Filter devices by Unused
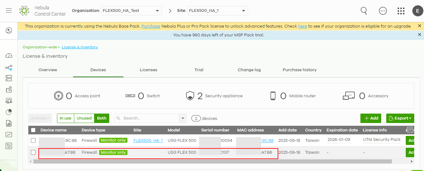The image size is (424, 171). pos(84,118)
